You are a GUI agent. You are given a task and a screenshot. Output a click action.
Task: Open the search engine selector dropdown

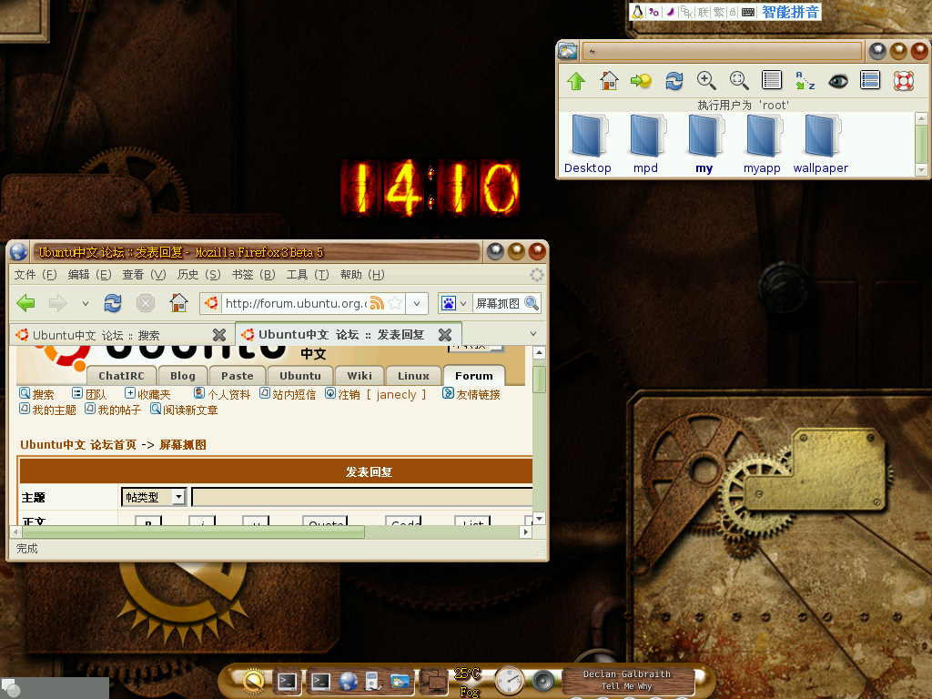(x=463, y=303)
